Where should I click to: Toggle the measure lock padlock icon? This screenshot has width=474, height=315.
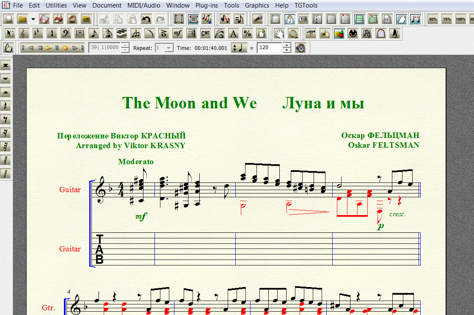point(289,19)
